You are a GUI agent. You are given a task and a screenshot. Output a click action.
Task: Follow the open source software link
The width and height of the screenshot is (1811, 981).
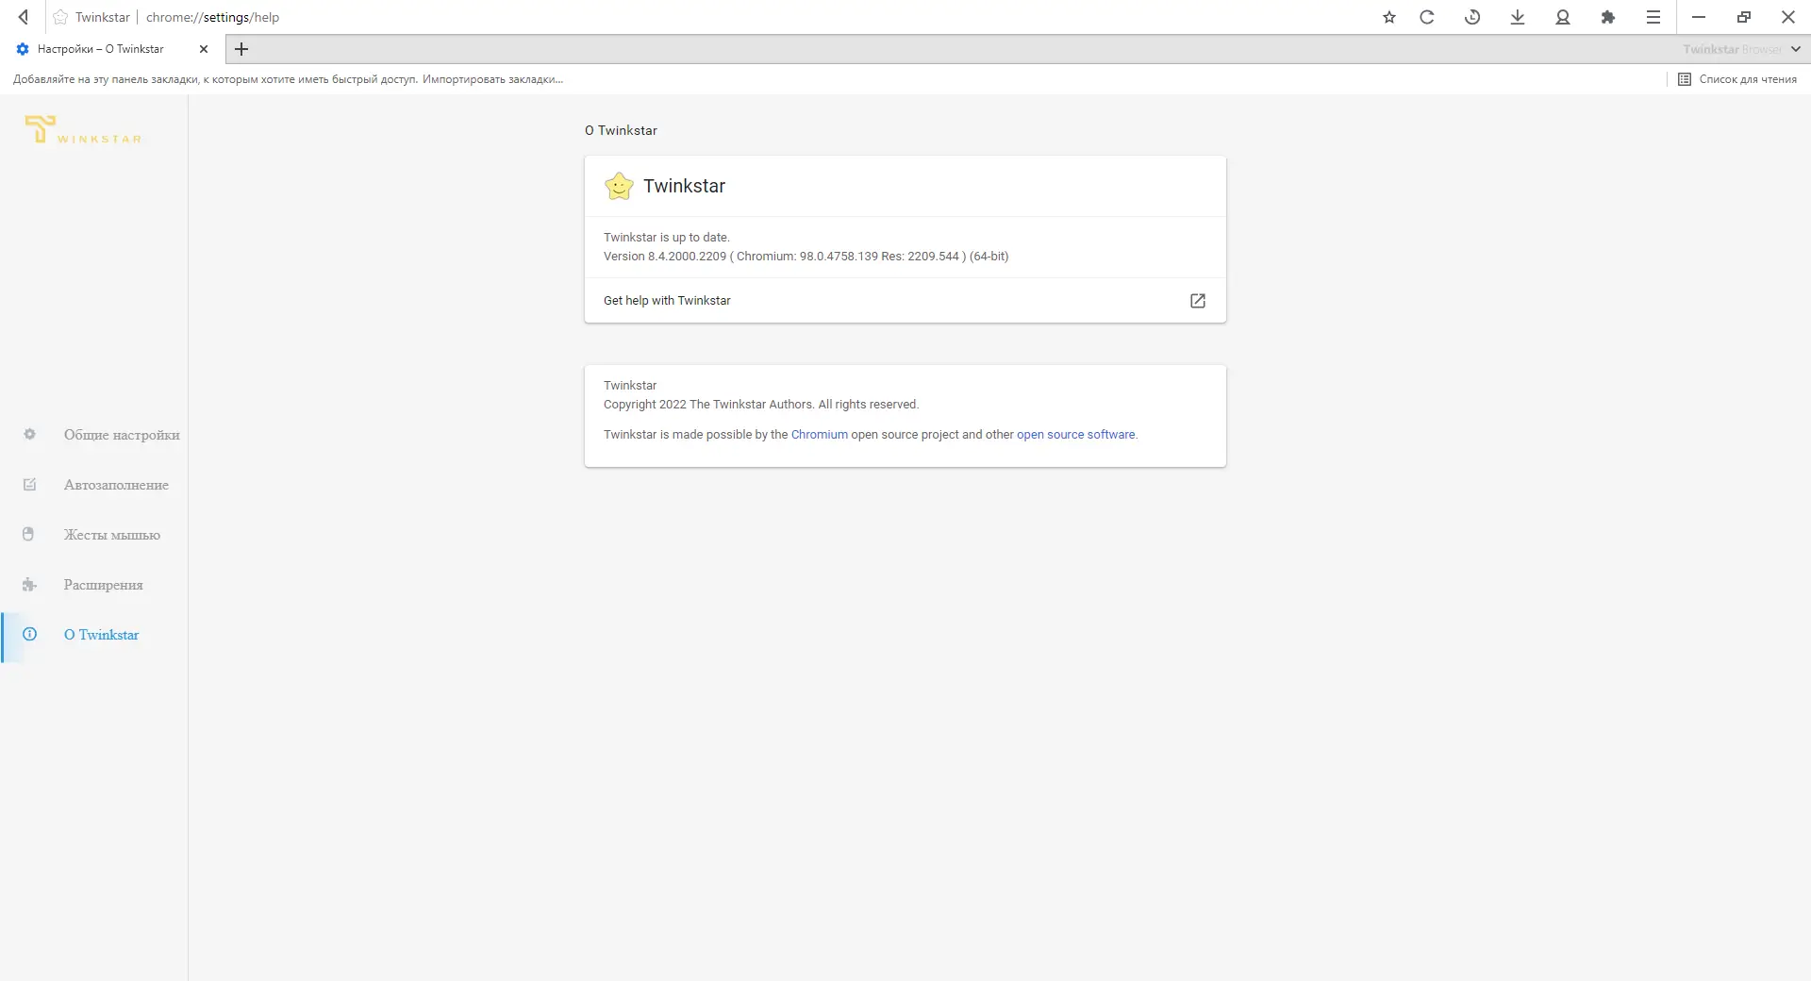[1075, 435]
